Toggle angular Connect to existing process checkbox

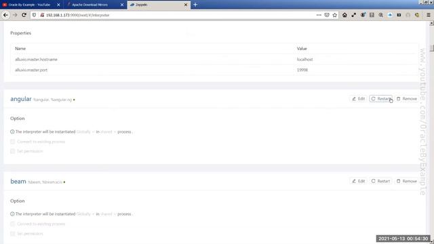tap(12, 142)
